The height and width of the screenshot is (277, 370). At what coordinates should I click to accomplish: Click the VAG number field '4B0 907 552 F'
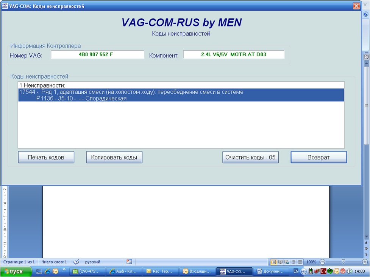97,54
